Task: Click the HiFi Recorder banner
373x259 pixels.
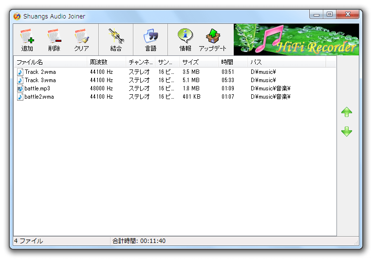Action: tap(296, 40)
